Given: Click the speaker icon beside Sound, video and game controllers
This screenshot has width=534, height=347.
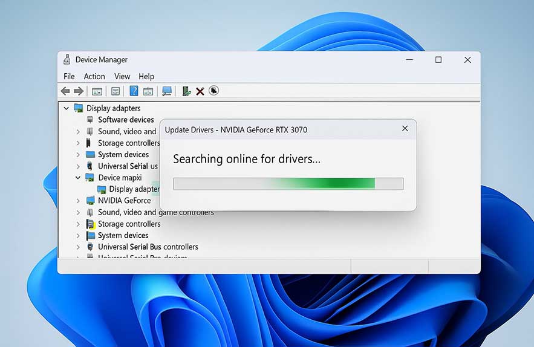Looking at the screenshot, I should click(x=90, y=212).
